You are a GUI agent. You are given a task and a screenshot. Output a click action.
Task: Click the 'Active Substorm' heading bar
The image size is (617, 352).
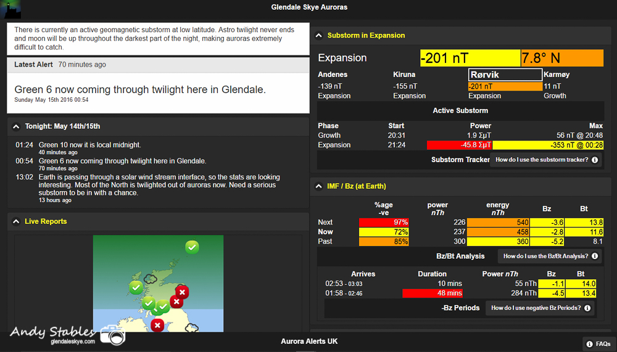click(x=460, y=110)
